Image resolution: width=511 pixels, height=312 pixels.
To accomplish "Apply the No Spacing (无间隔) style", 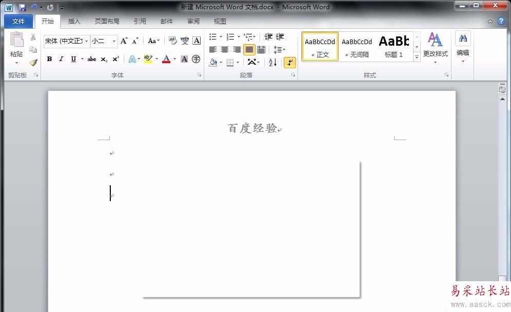I will 357,47.
